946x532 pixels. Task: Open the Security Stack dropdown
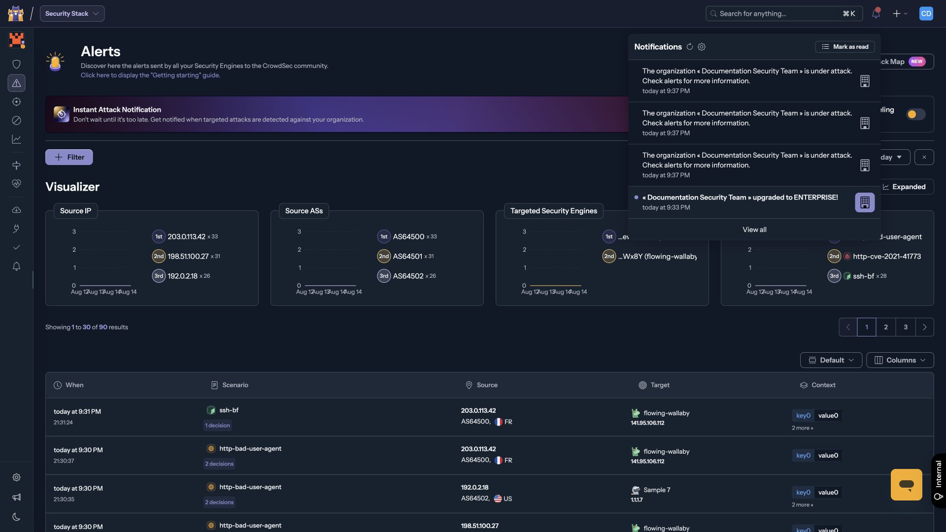pyautogui.click(x=72, y=13)
